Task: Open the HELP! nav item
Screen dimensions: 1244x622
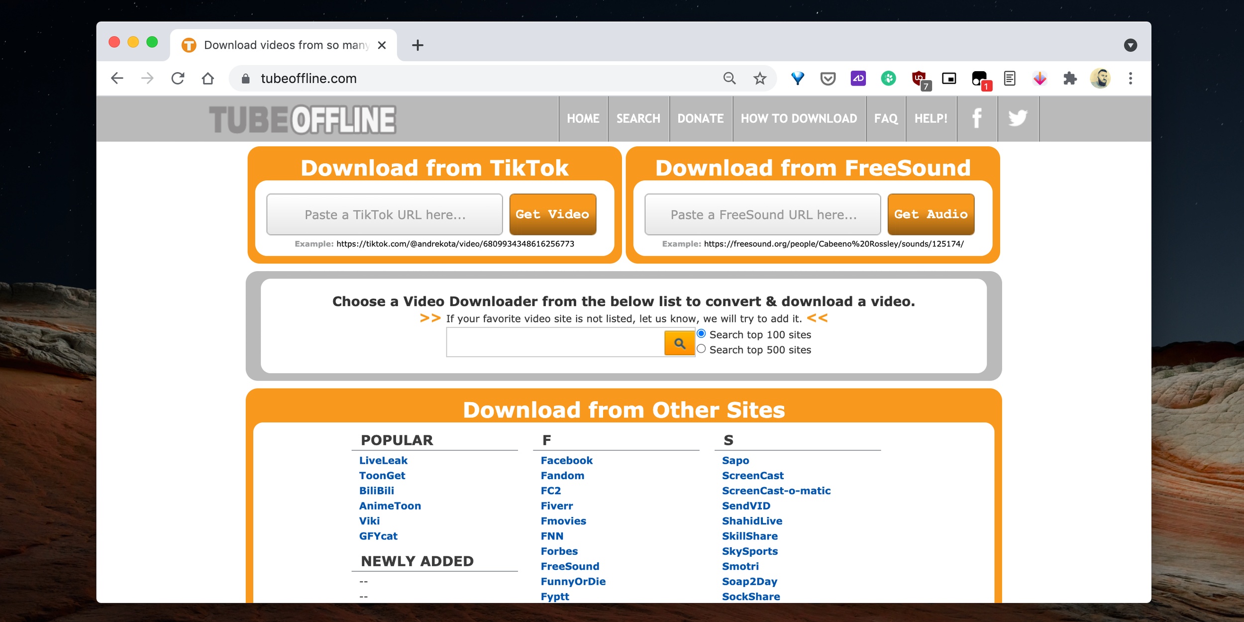Action: point(931,118)
